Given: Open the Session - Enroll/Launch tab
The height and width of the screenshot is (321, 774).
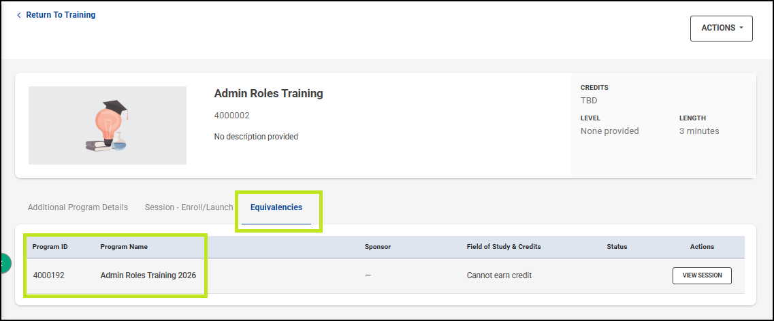Looking at the screenshot, I should coord(189,207).
